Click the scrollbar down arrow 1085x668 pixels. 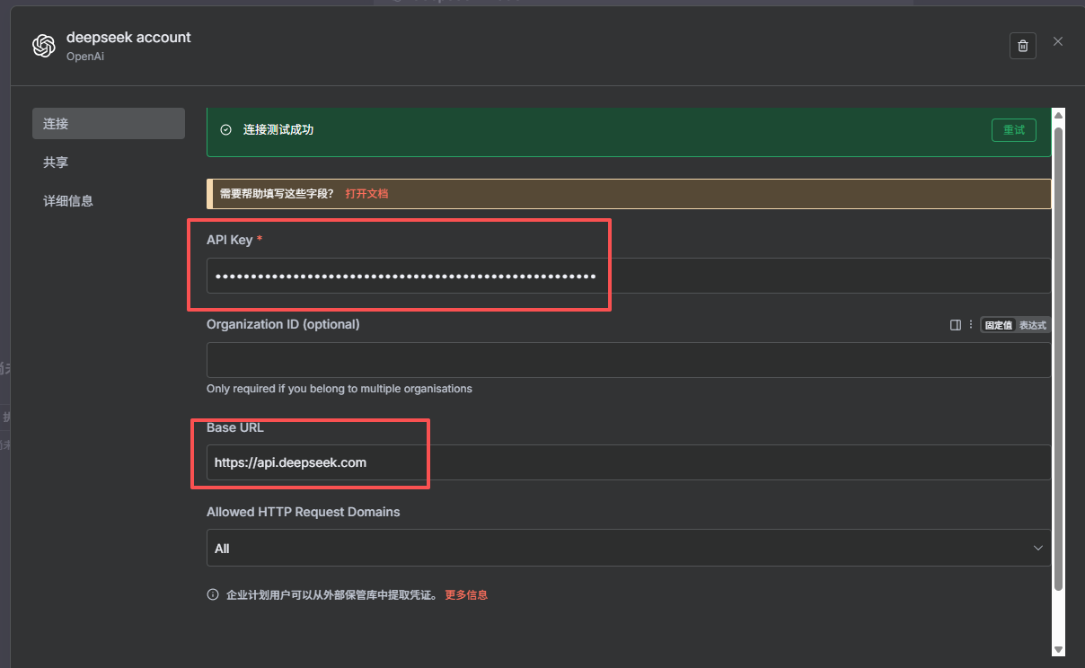[1058, 649]
